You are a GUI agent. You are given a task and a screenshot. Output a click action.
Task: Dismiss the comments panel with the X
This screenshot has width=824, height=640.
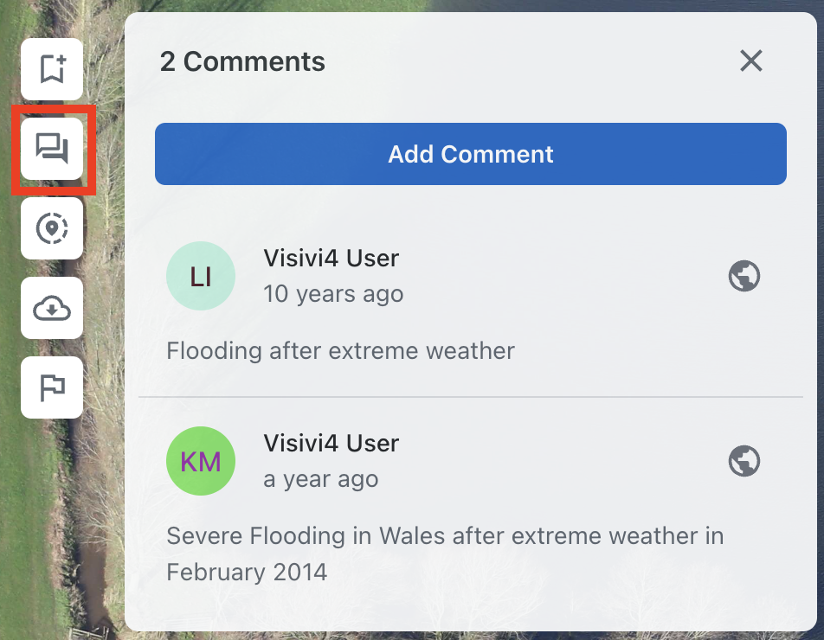(751, 61)
